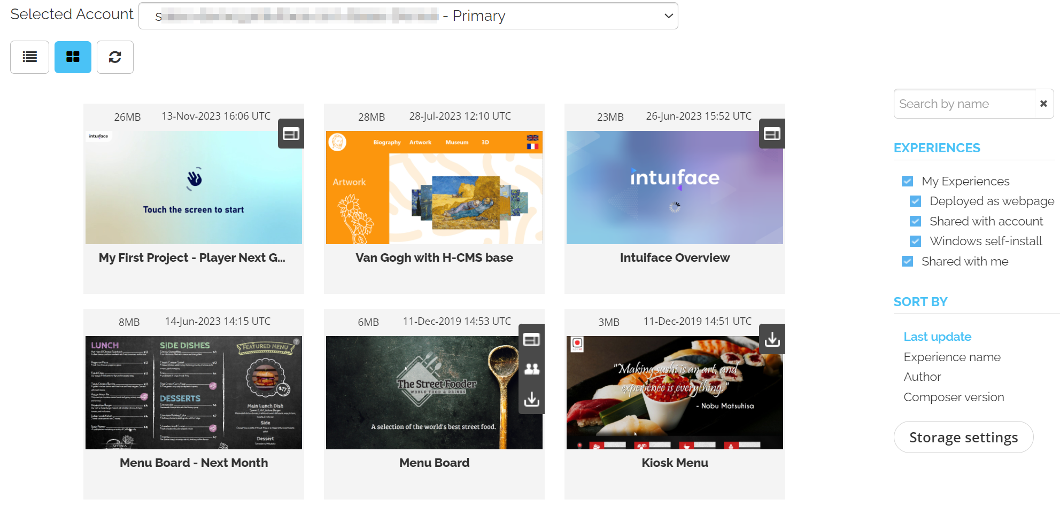Toggle the Deployed as webpage filter
The width and height of the screenshot is (1060, 507).
pos(915,201)
